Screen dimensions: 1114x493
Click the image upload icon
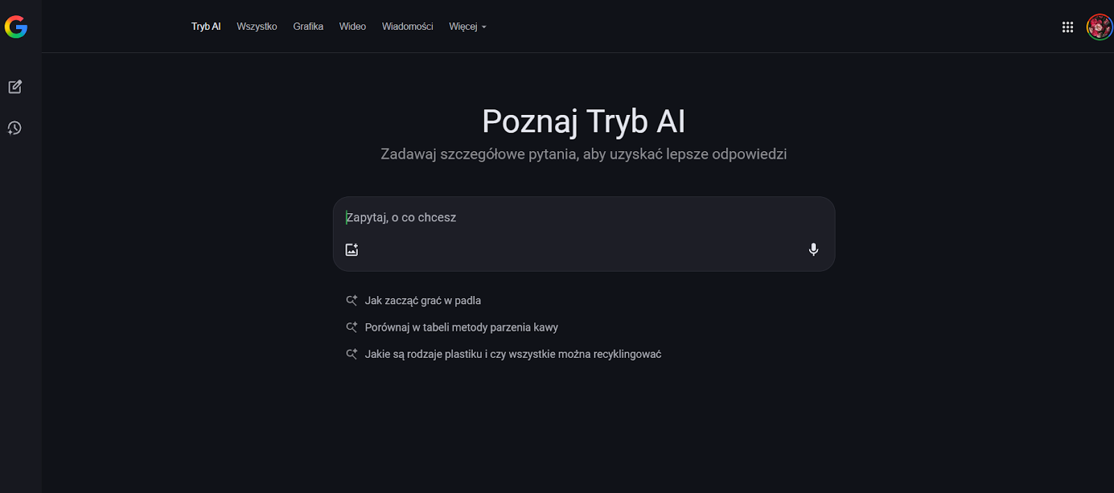coord(352,249)
